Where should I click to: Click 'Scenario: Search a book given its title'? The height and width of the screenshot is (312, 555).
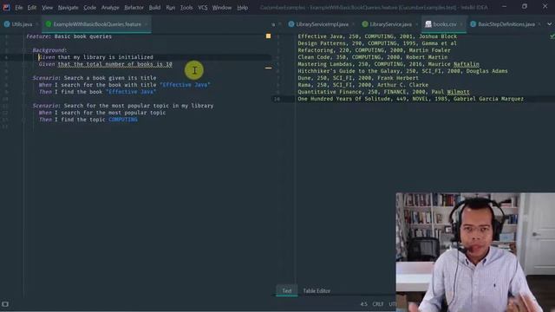(x=95, y=78)
